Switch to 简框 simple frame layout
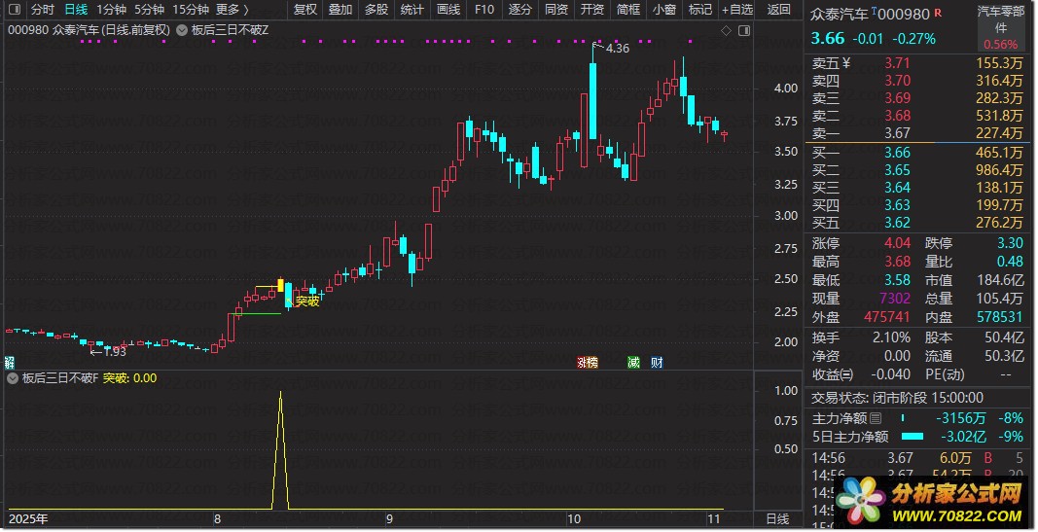Screen dimensions: 1038x532 [x=628, y=10]
